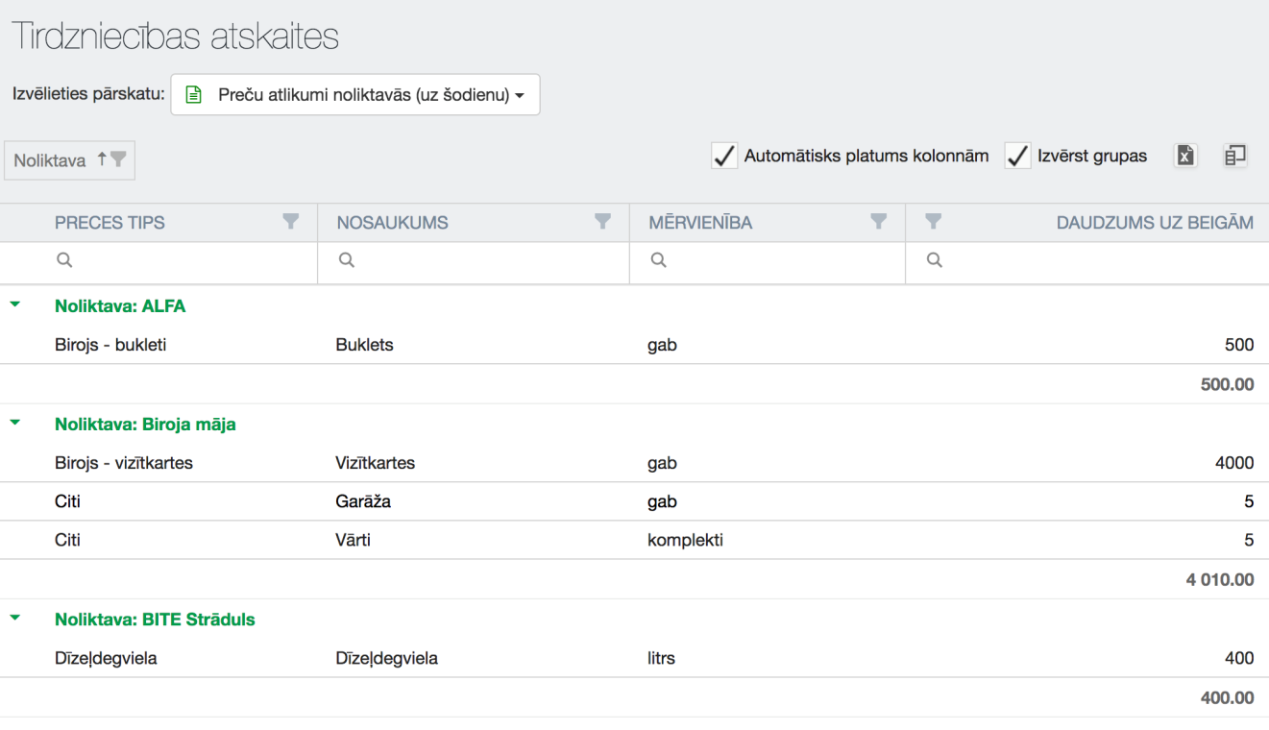1269x730 pixels.
Task: Collapse the Noliktava: ALFA group
Action: pos(15,305)
